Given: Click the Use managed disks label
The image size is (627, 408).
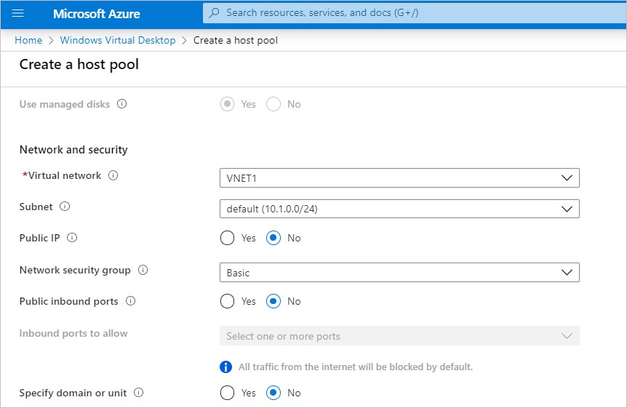Looking at the screenshot, I should tap(65, 104).
